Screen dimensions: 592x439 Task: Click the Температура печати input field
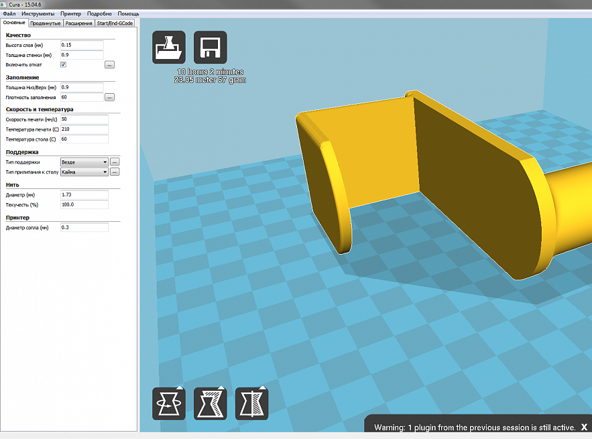pyautogui.click(x=83, y=129)
